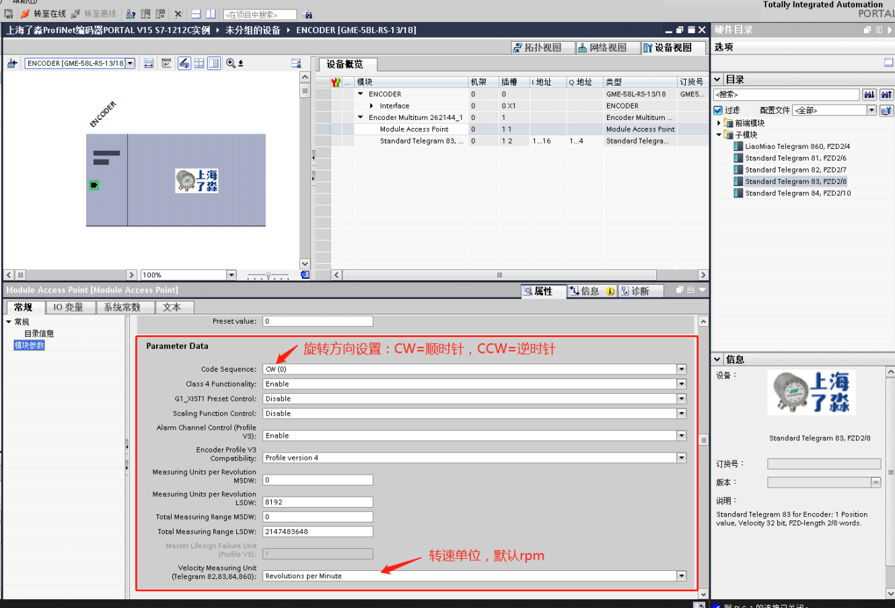Click the green PROFINET port on device
The height and width of the screenshot is (608, 895).
coord(94,185)
